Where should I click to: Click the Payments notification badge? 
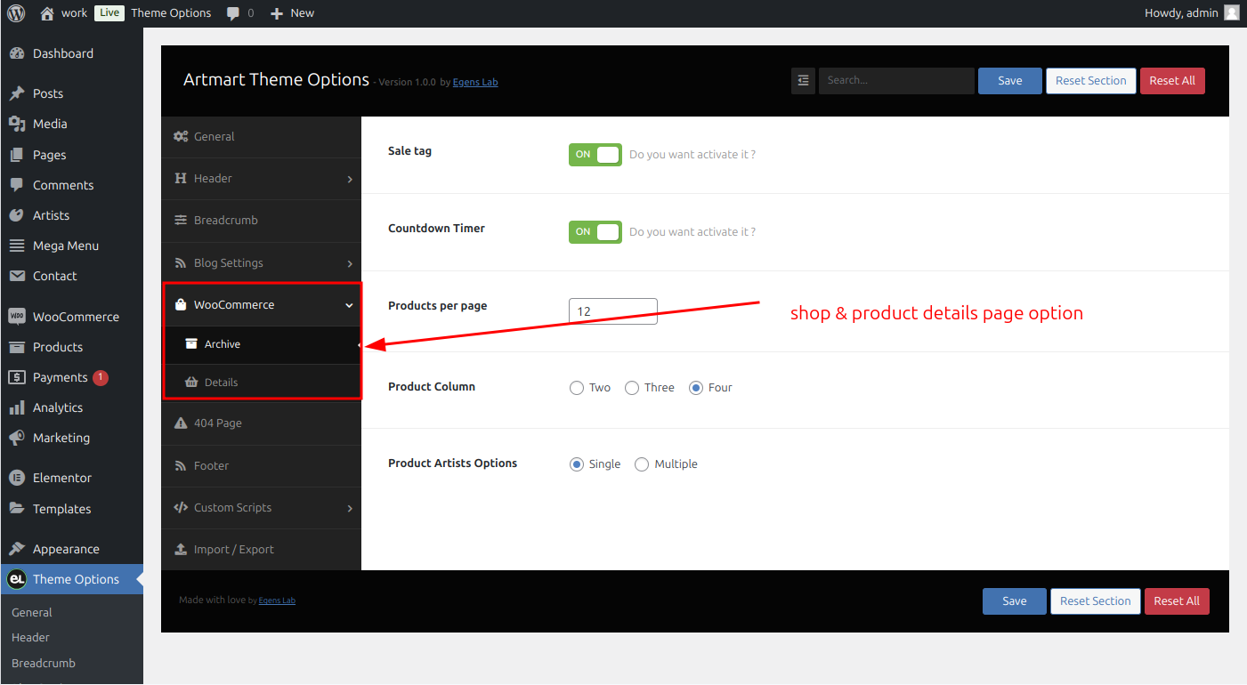[x=101, y=377]
